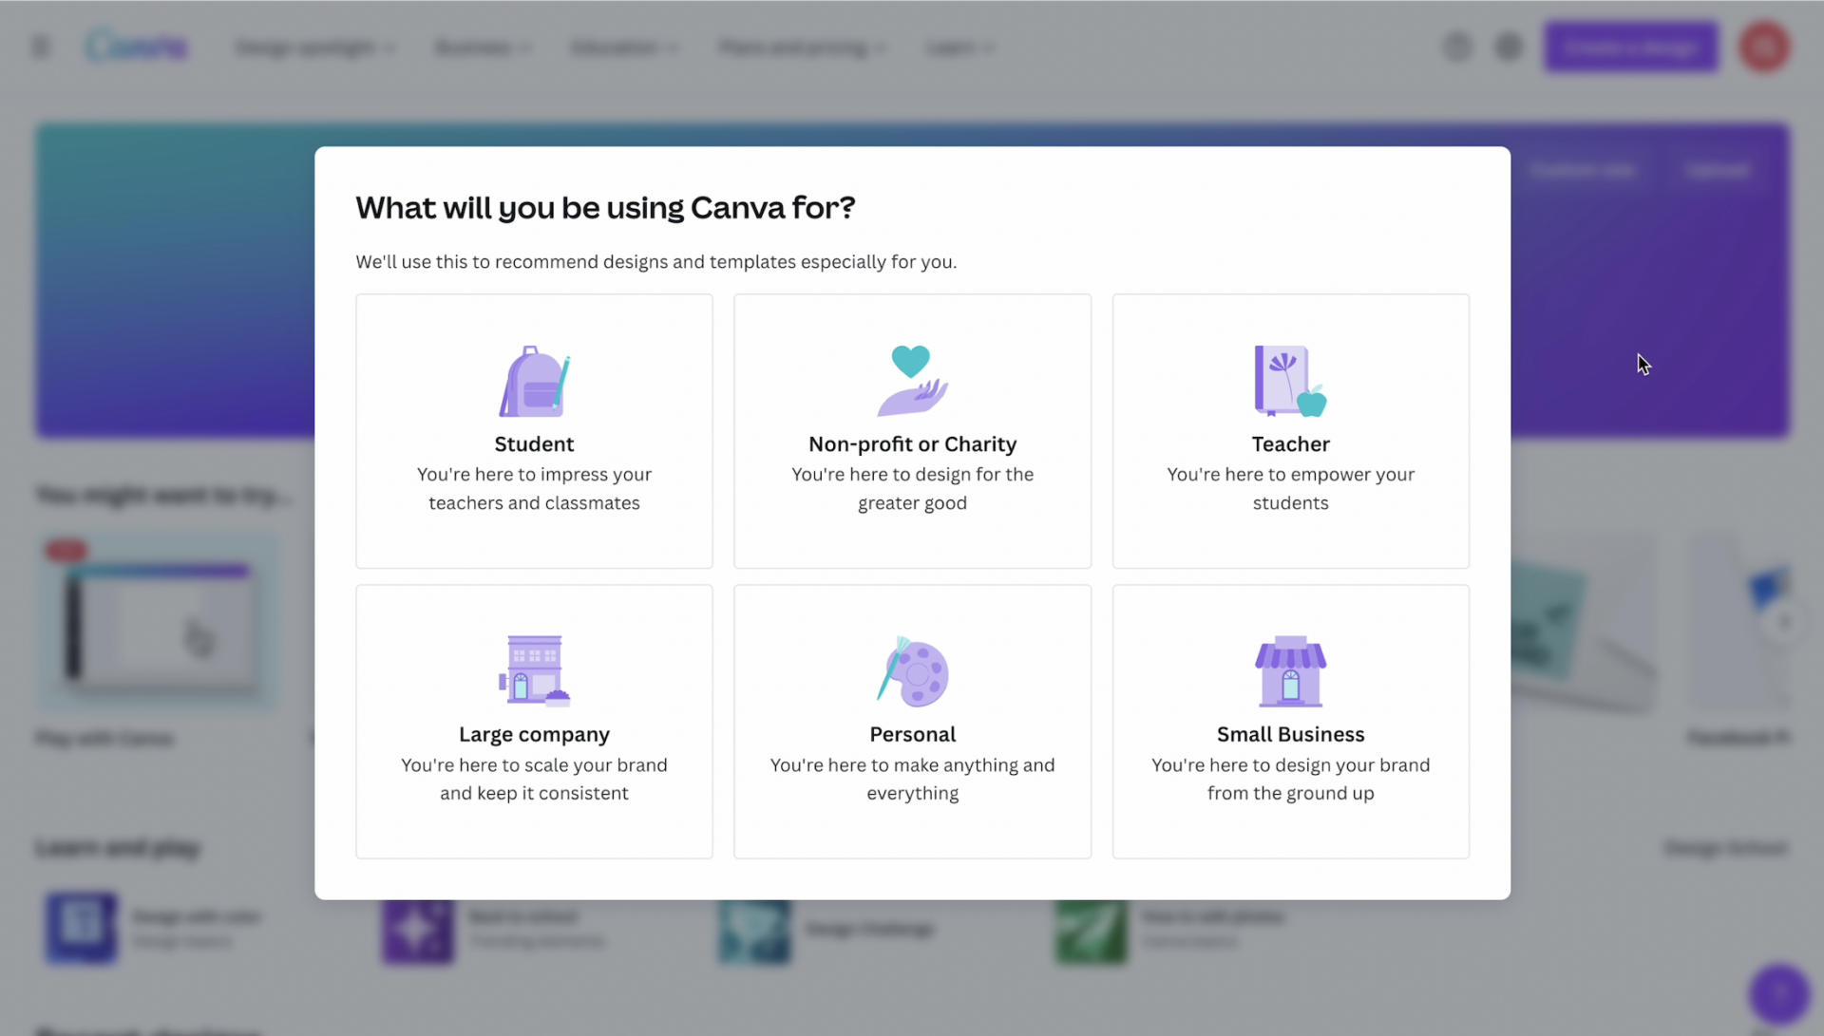Click the "We'll use this to recommend designs" subtitle
Screen dimensions: 1824x1036
[x=655, y=261]
